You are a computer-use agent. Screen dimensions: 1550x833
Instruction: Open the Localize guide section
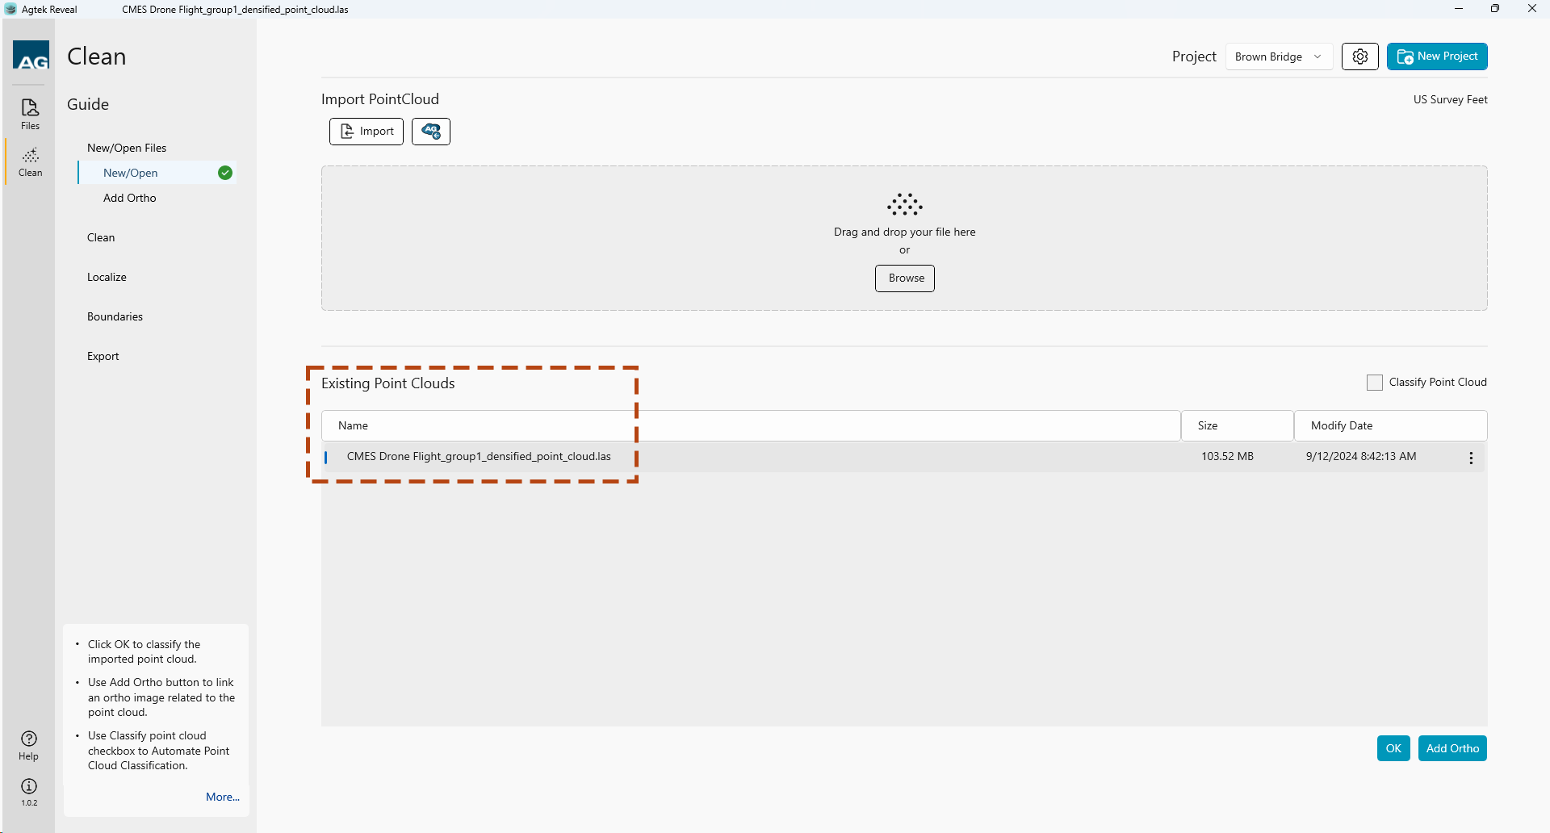coord(107,277)
